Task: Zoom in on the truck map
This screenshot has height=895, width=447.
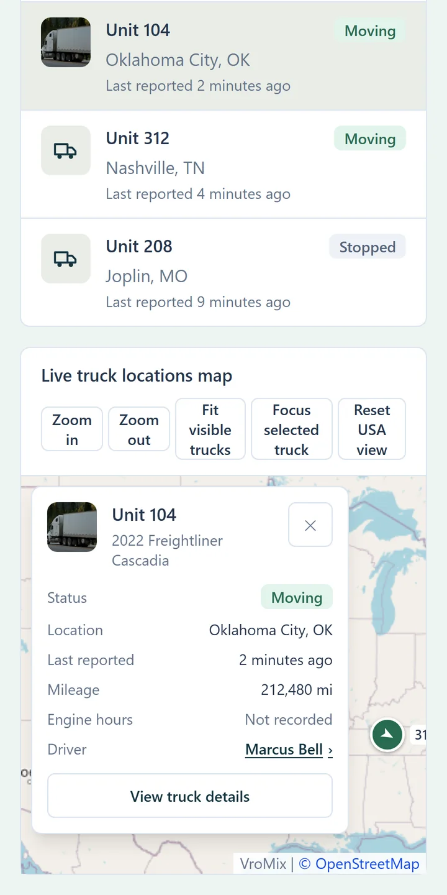Action: coord(72,429)
